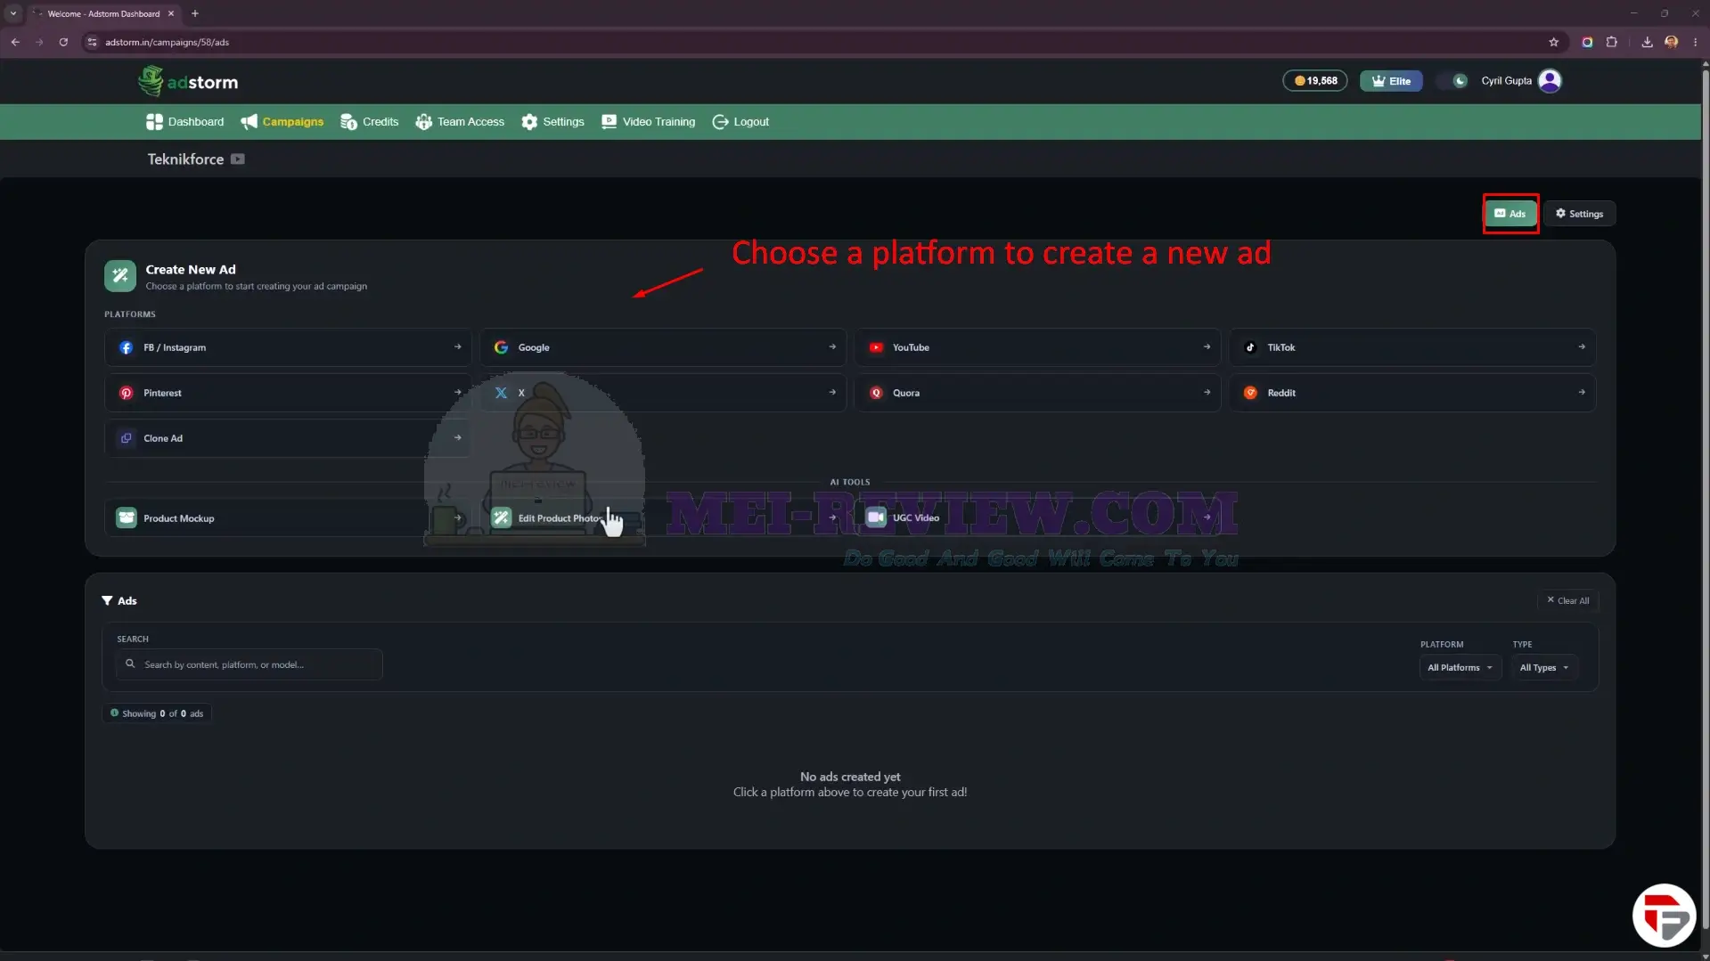Open the Dashboard menu item

(x=184, y=122)
